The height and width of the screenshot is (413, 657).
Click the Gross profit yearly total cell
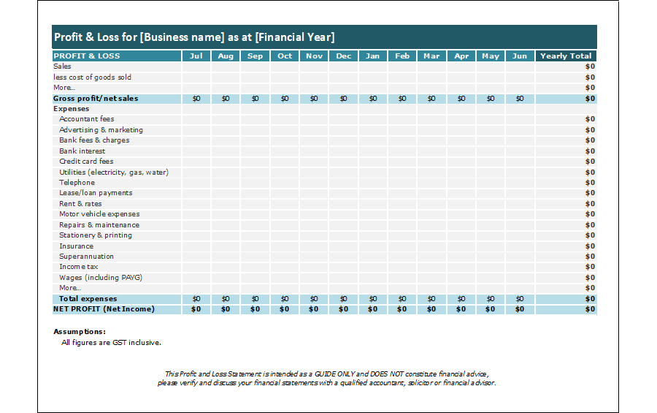tap(566, 99)
